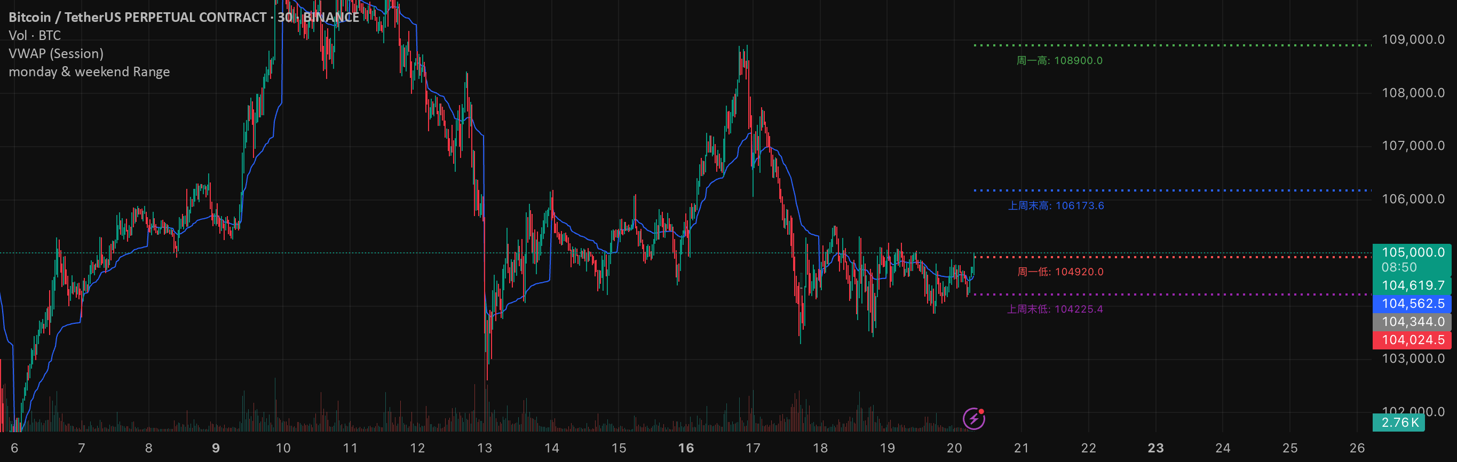
Task: Click the green 105,000.0 current price label
Action: click(x=1413, y=252)
